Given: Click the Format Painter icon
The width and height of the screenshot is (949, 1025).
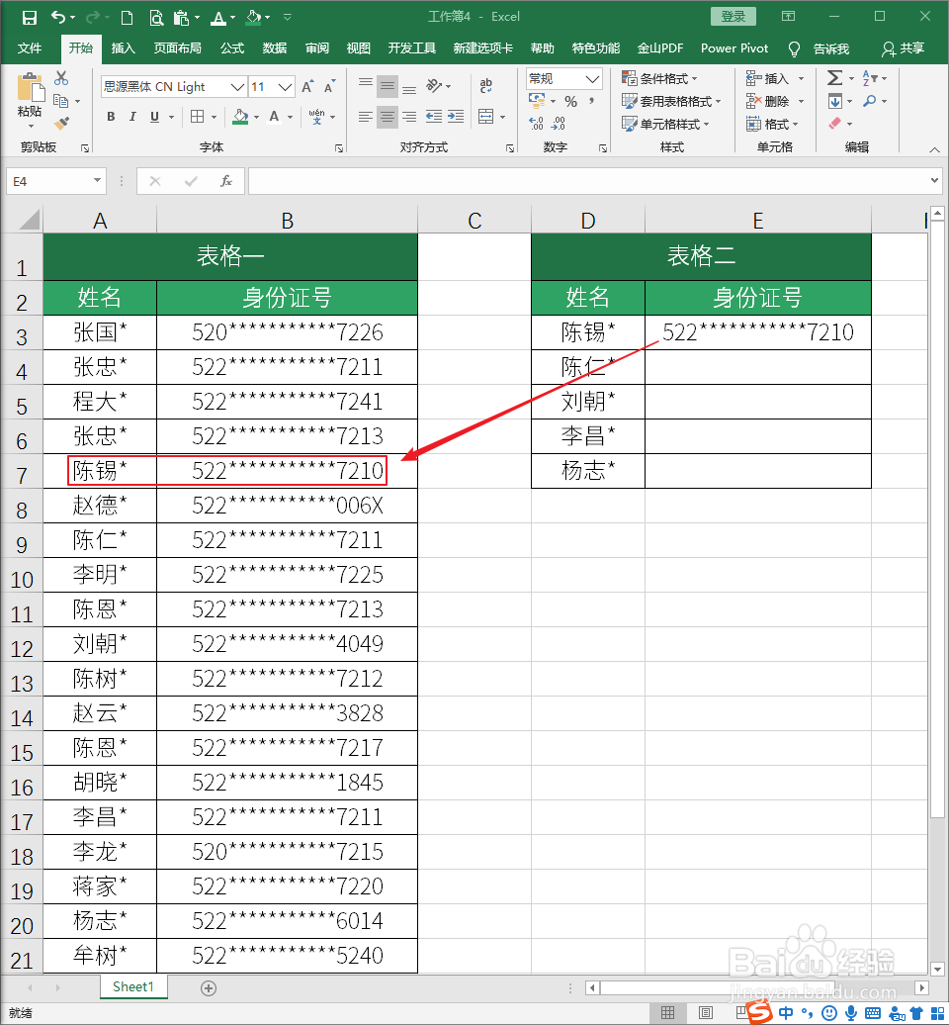Looking at the screenshot, I should 61,123.
